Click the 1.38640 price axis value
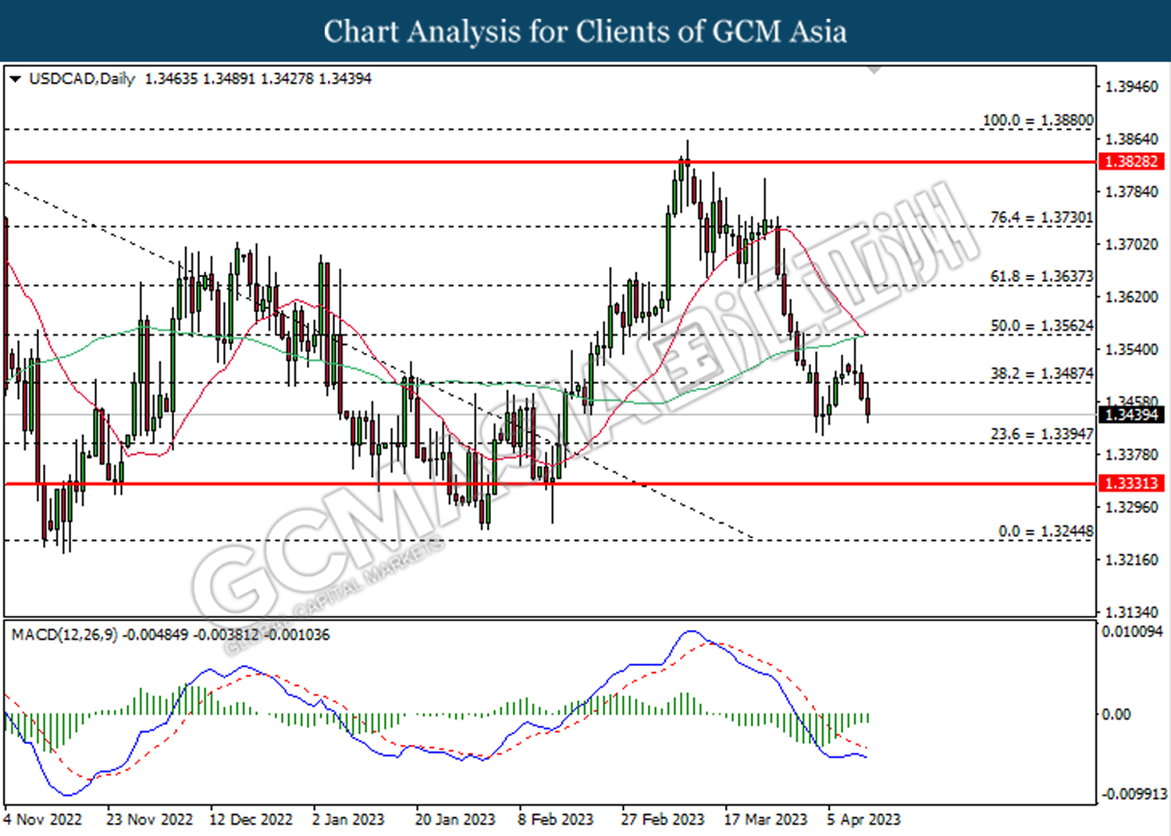The height and width of the screenshot is (836, 1171). (1132, 139)
